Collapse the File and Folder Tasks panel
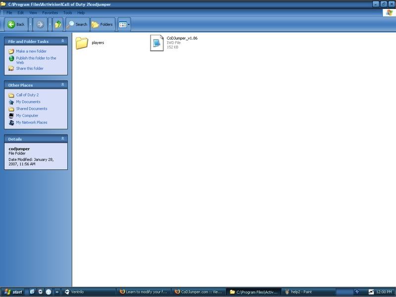Viewport: 396px width, 297px height. [62, 42]
